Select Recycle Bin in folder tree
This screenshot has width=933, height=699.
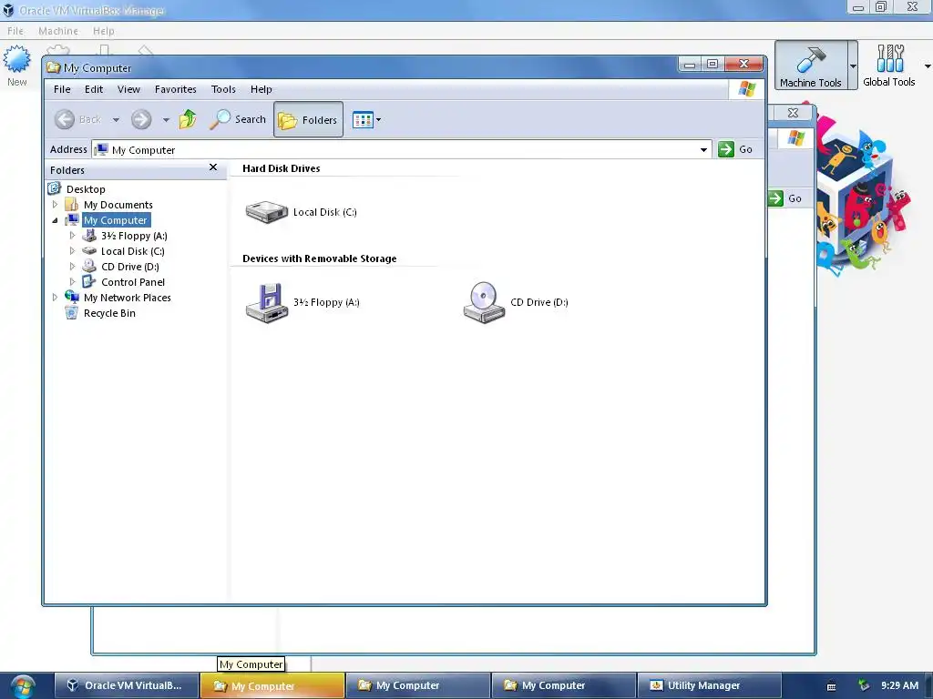[x=109, y=313]
